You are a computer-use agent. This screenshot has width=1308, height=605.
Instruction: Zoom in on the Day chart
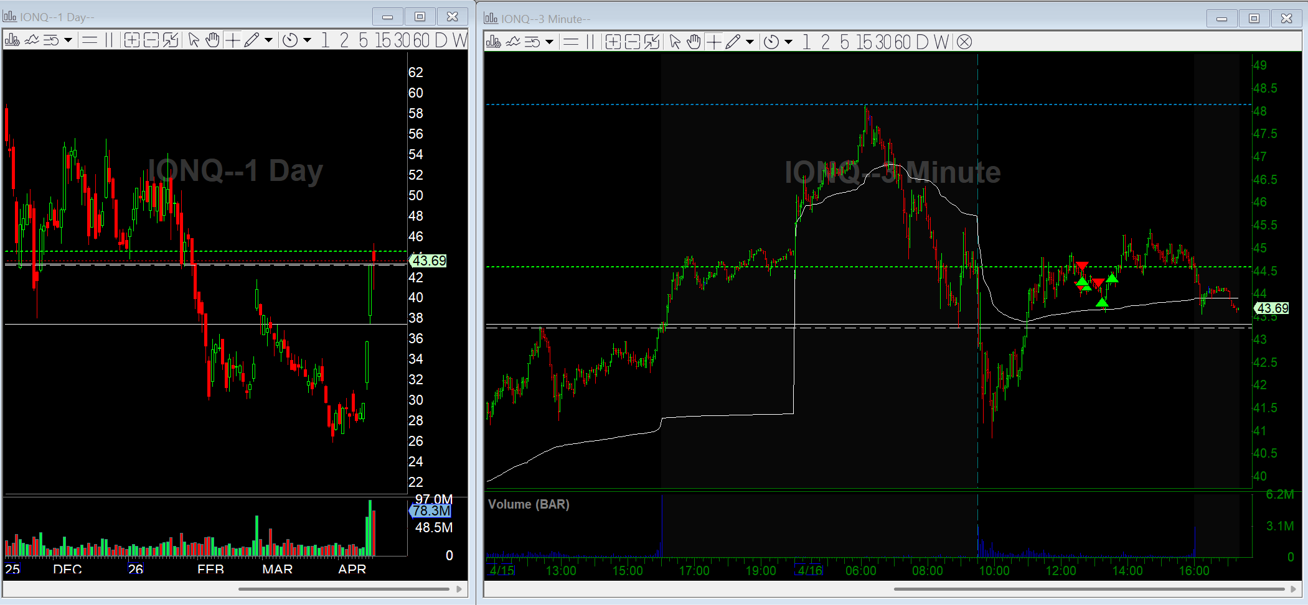click(x=131, y=40)
